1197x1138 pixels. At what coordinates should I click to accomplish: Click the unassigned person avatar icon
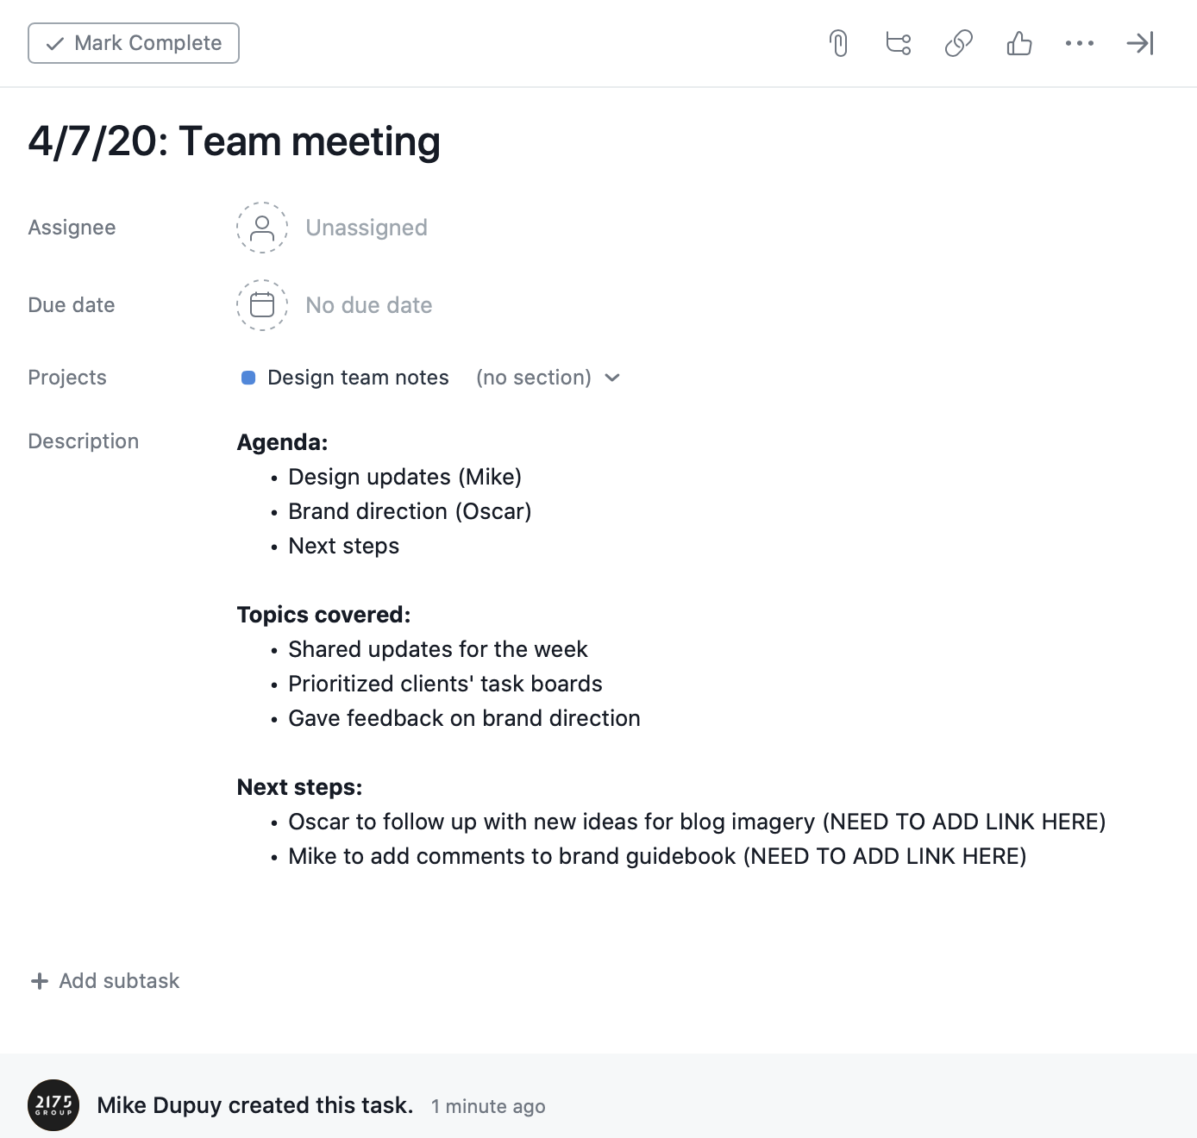point(261,227)
